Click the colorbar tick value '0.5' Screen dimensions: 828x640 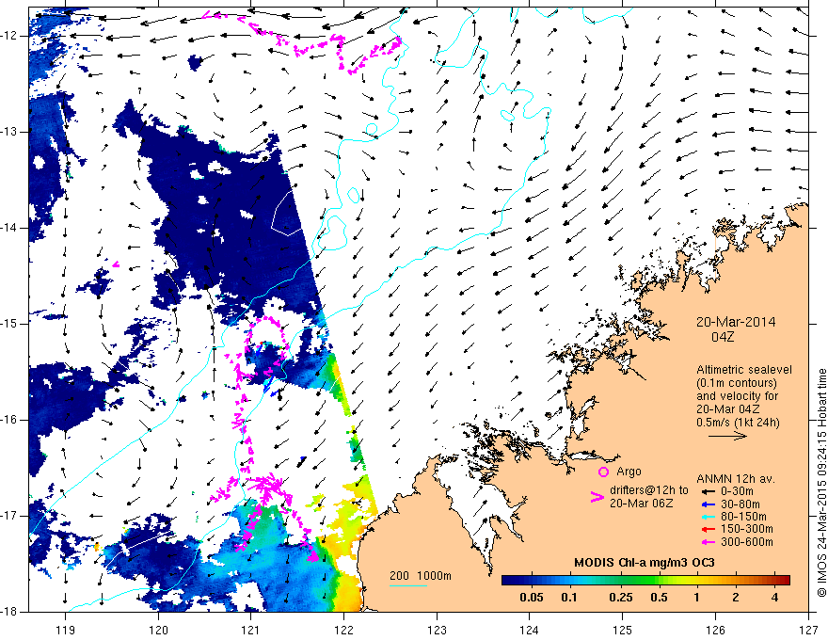659,598
